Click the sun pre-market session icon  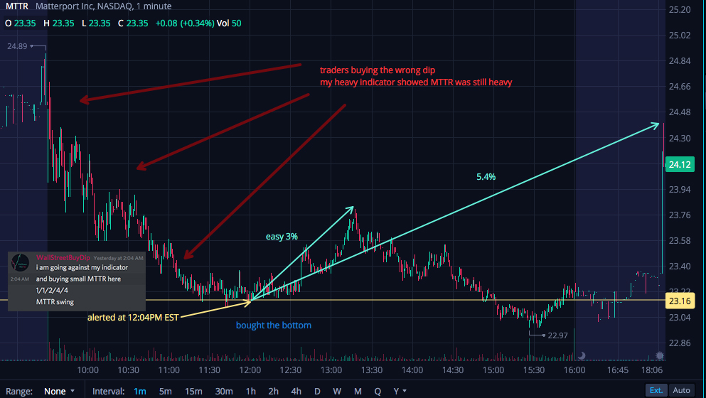[x=660, y=355]
